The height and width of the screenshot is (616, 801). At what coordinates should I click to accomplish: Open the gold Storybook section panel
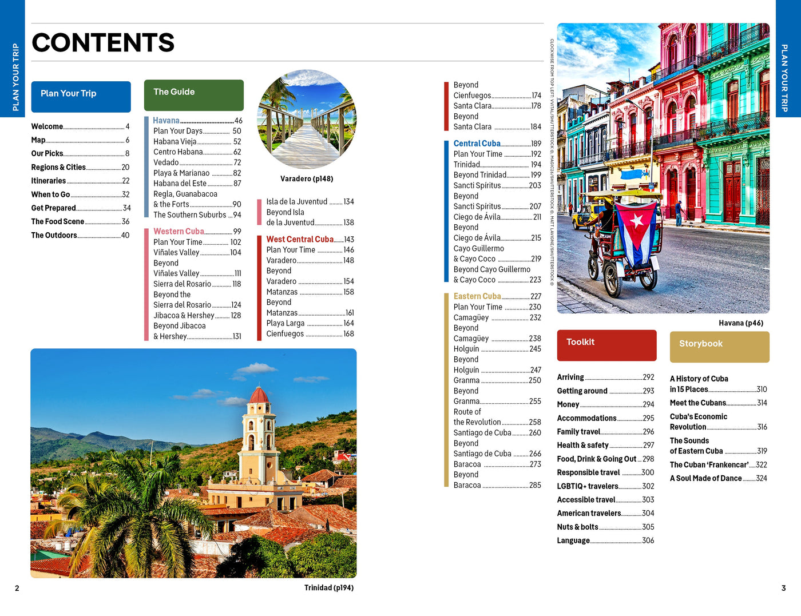pos(719,347)
